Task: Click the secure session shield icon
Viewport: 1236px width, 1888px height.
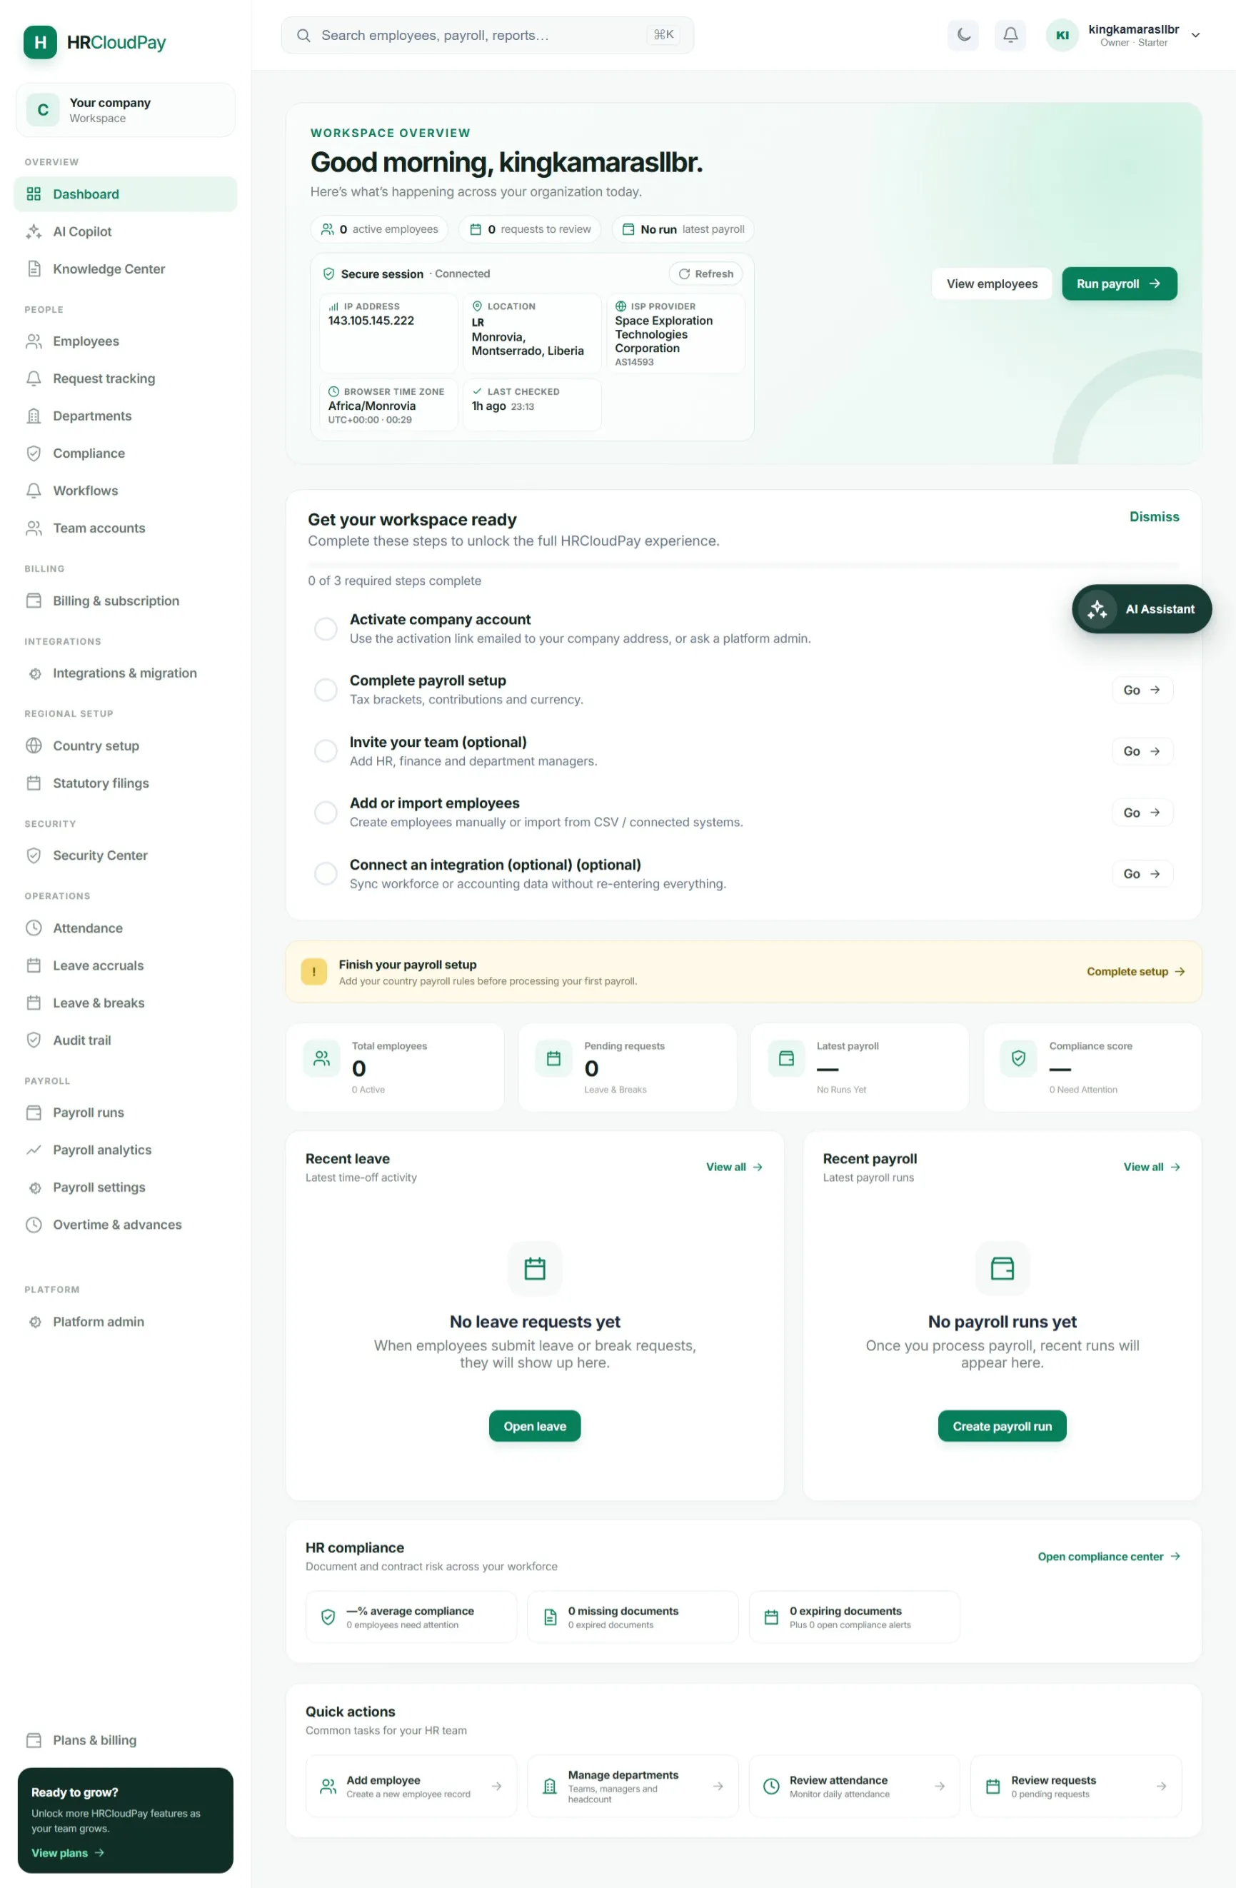Action: pyautogui.click(x=328, y=273)
